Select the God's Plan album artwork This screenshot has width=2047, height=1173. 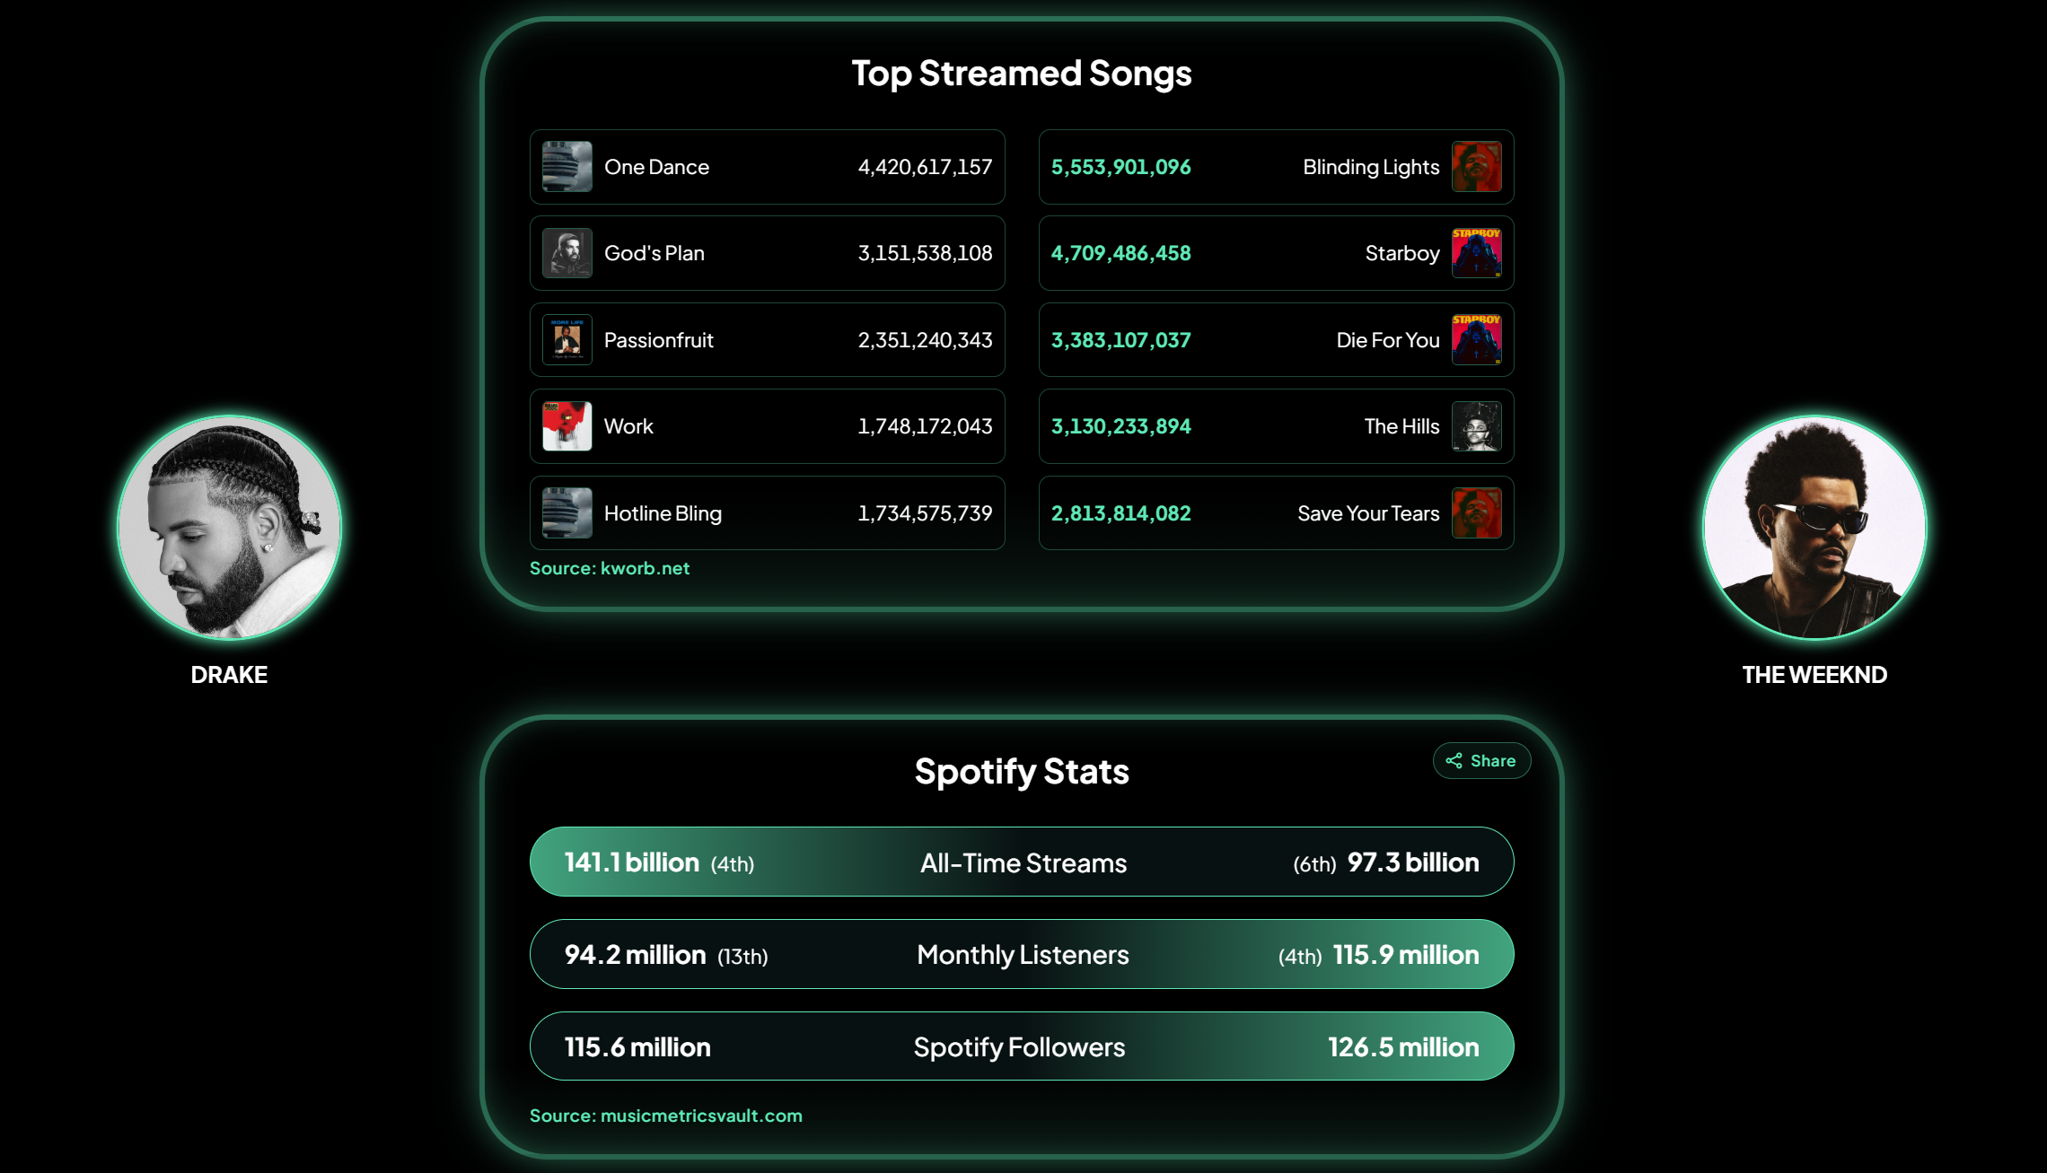coord(567,253)
